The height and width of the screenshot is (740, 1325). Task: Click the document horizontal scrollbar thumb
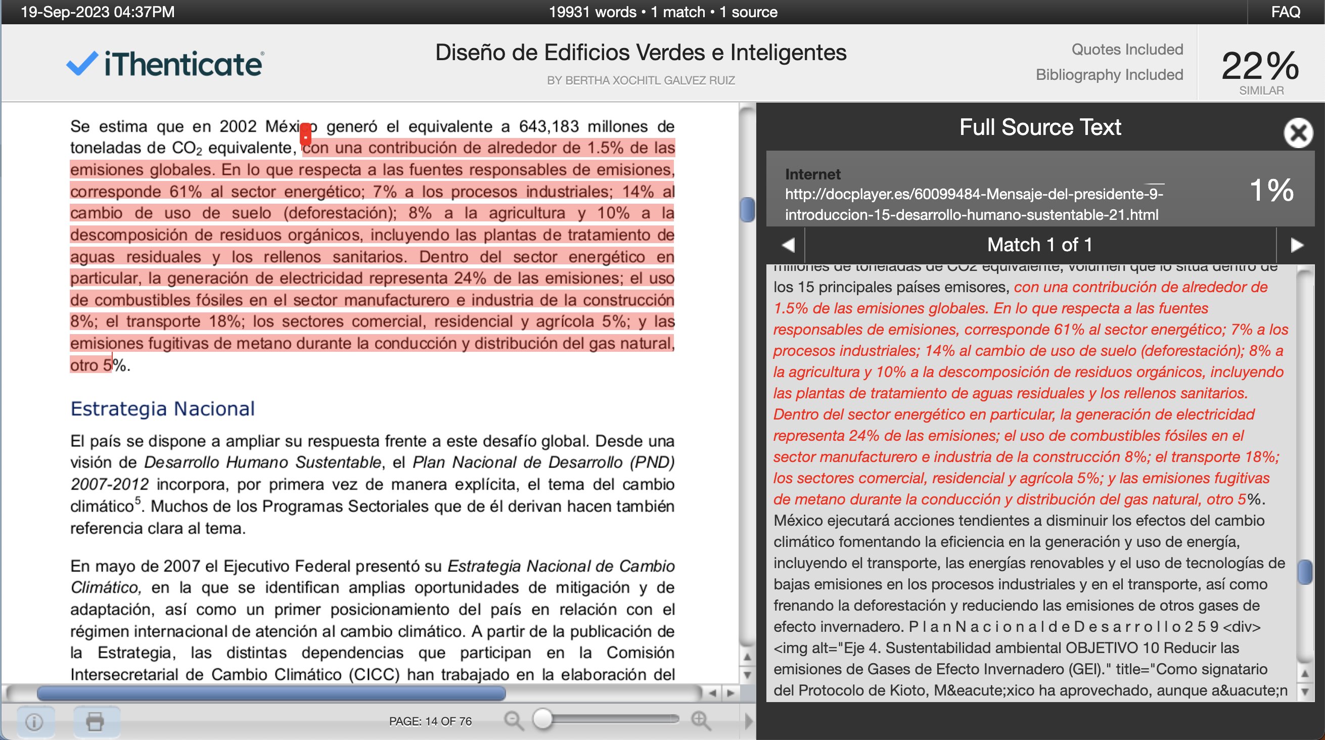pyautogui.click(x=271, y=693)
